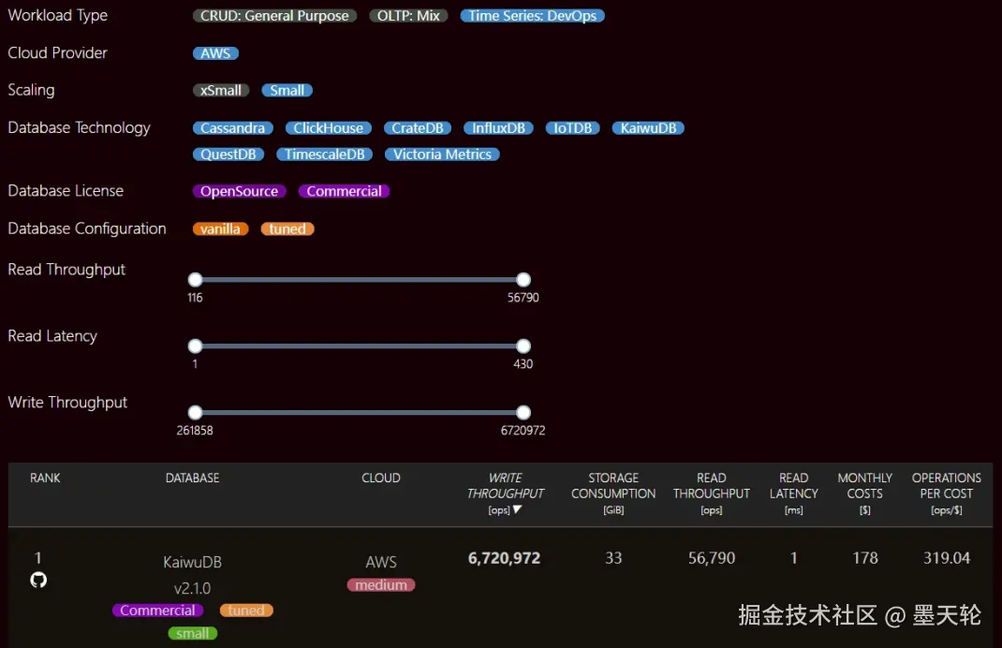Sort by READ THROUGHPUT column header

click(712, 493)
